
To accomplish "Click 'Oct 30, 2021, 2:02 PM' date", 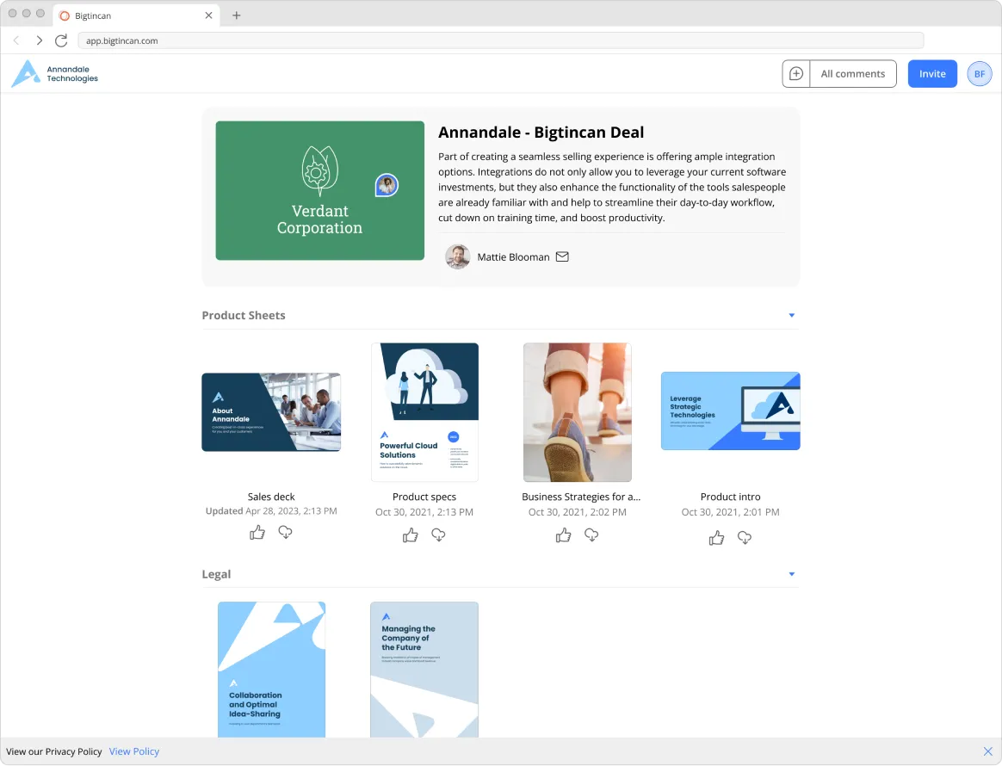I will coord(578,512).
